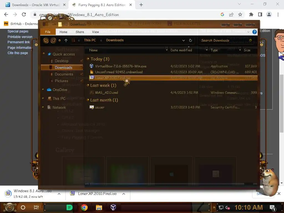Open File Explorer taskbar icon

99,207
